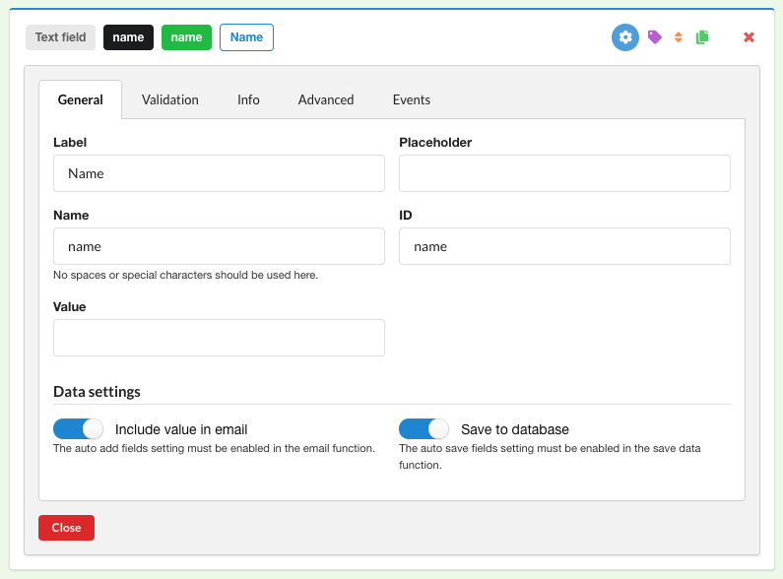The image size is (783, 579).
Task: Click the blue gear settings icon
Action: click(x=625, y=37)
